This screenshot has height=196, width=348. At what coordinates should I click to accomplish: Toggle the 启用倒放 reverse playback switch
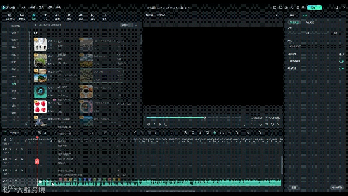(341, 54)
